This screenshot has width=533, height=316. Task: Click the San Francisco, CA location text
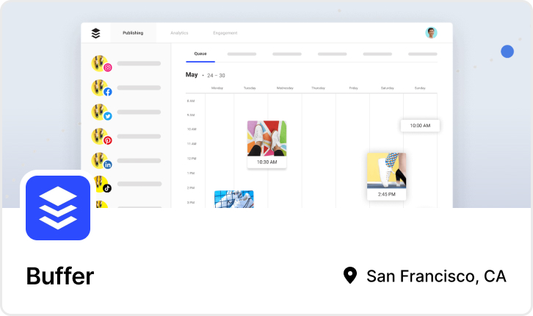click(x=437, y=276)
